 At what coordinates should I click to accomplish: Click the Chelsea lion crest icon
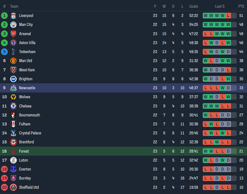coord(13,106)
